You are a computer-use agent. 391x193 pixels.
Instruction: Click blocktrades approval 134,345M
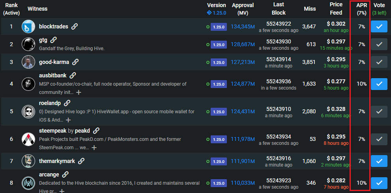pos(243,26)
